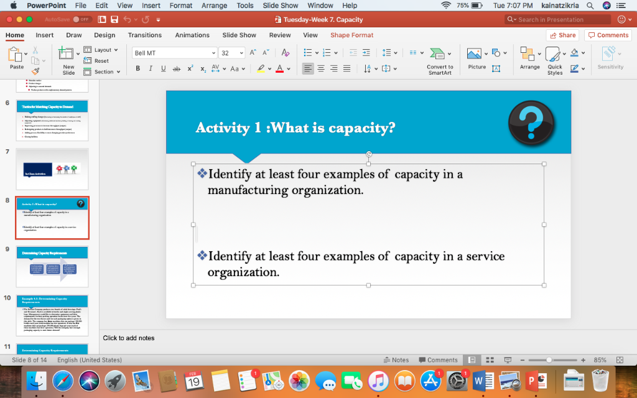Click the Share button

click(x=562, y=35)
